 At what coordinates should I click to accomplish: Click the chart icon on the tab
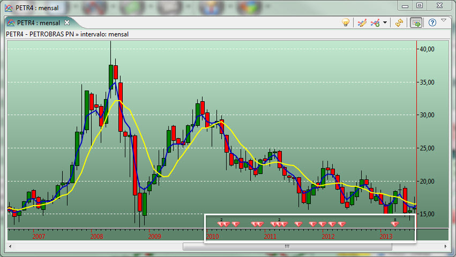click(x=11, y=22)
